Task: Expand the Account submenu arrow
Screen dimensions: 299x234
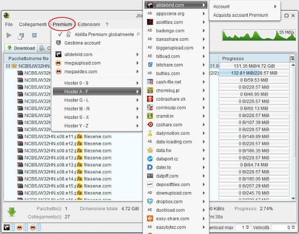Action: tap(275, 7)
